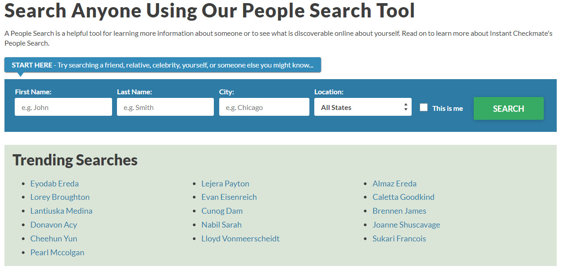Click the 'Last Name:' label

pos(134,92)
